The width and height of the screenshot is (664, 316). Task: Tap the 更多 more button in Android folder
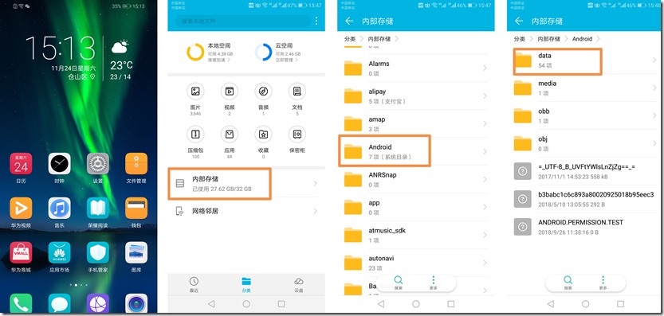[x=603, y=283]
